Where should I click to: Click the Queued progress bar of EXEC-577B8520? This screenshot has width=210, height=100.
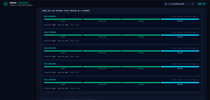point(63,35)
